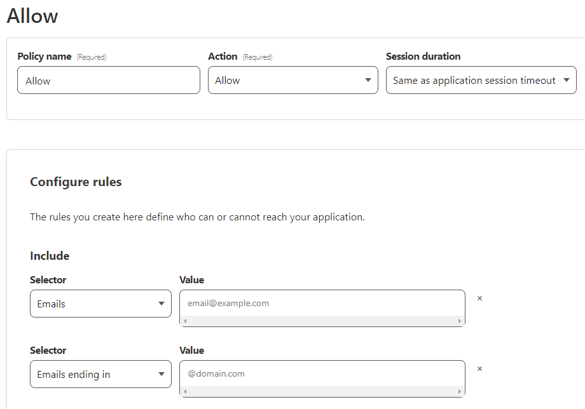The width and height of the screenshot is (585, 409).
Task: Click horizontal scrollbar track of domain value
Action: tap(322, 392)
